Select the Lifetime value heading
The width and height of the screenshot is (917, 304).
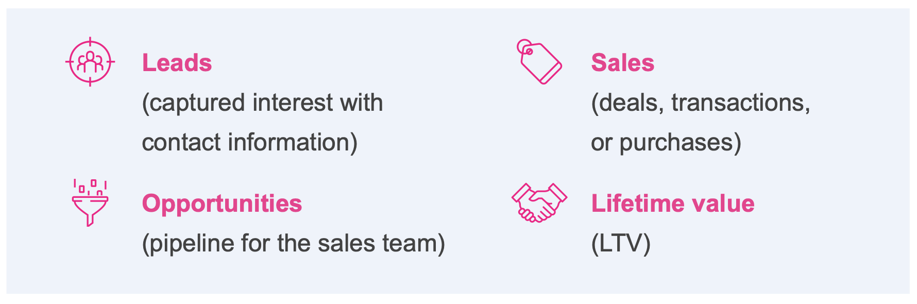coord(673,204)
